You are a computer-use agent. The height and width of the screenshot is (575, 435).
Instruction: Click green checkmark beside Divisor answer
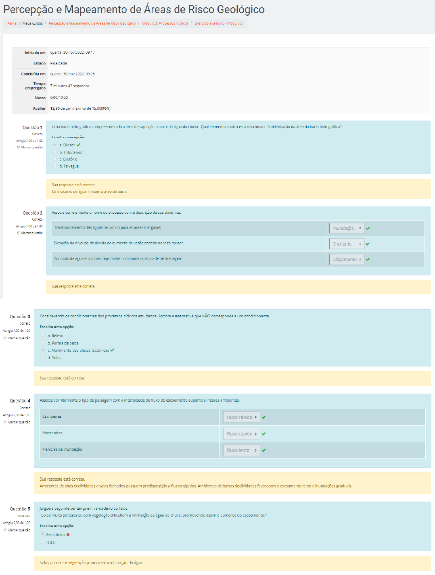(78, 145)
